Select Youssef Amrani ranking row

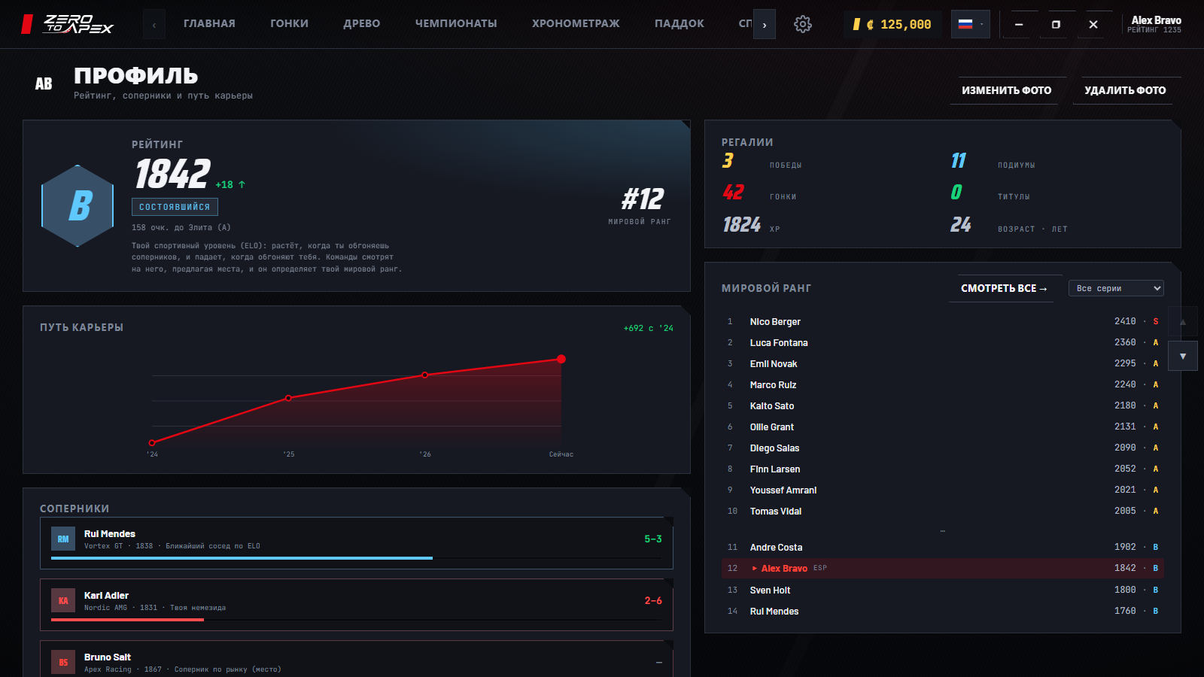pyautogui.click(x=943, y=490)
